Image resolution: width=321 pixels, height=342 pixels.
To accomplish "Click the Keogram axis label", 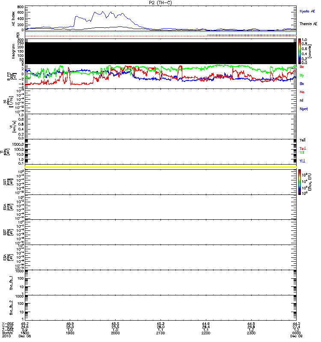I will (x=14, y=51).
